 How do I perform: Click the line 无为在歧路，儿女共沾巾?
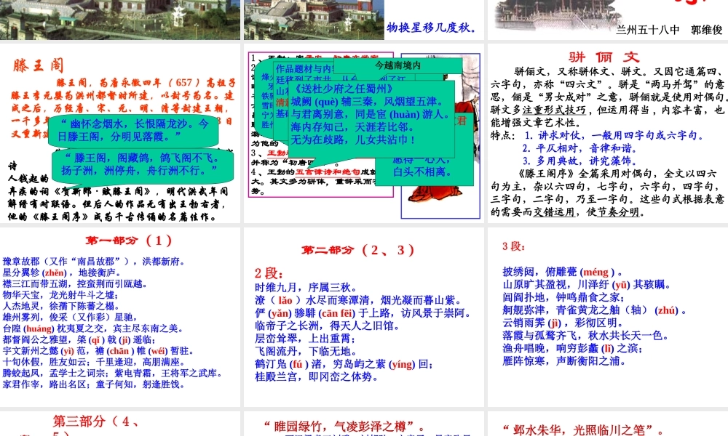(x=353, y=140)
